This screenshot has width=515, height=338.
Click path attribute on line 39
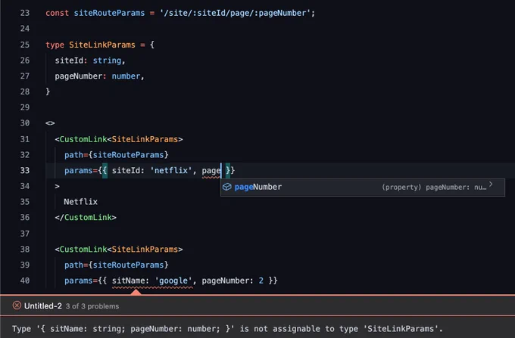point(117,265)
